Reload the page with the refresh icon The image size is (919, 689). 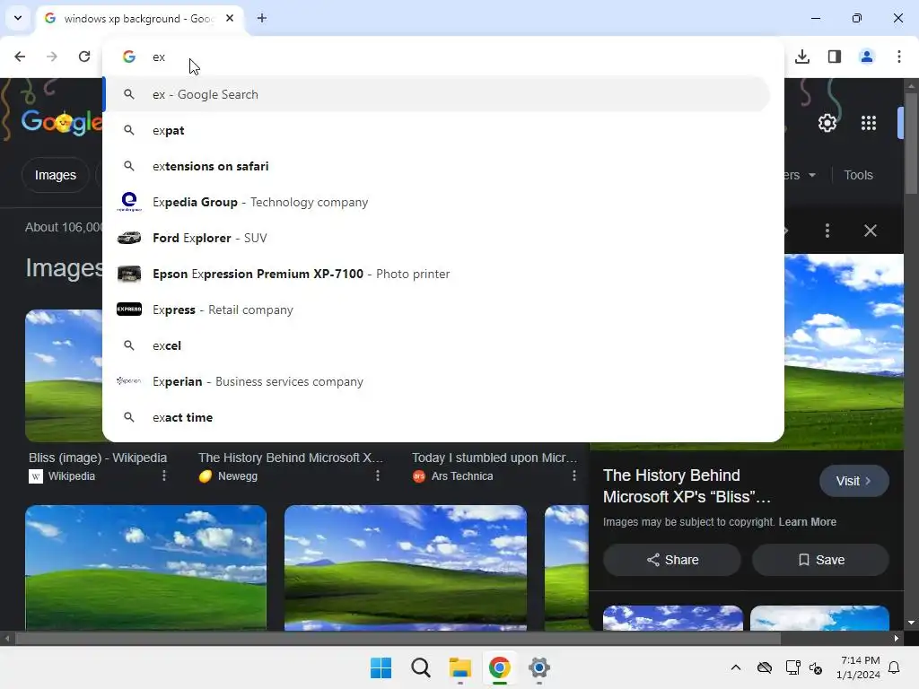coord(84,57)
